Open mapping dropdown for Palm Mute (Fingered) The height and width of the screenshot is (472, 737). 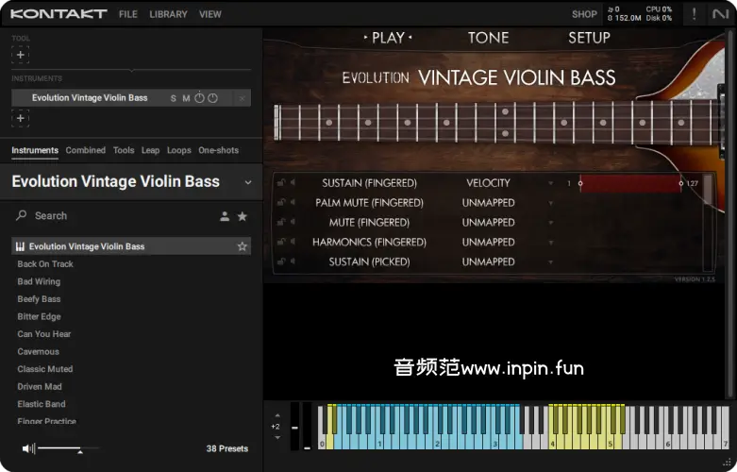[x=550, y=203]
